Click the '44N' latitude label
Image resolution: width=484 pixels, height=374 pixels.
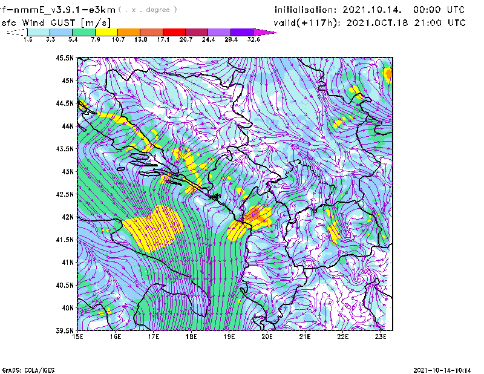click(x=68, y=126)
